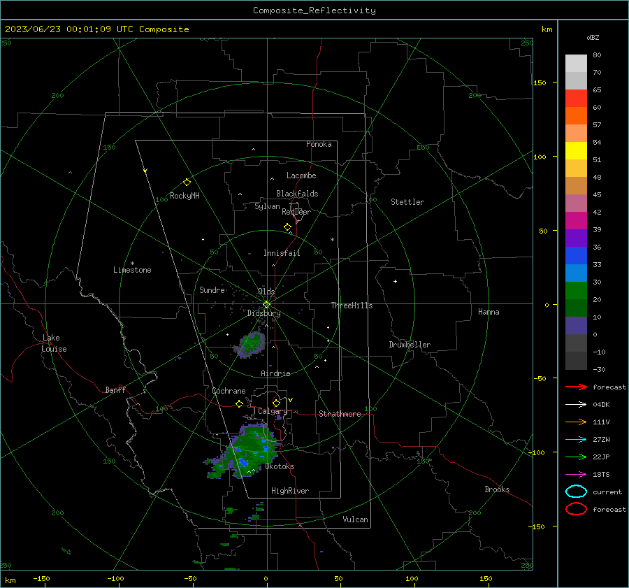Click the white plus marker east of ThreeHills
Screen dimensions: 629x588
coord(395,281)
